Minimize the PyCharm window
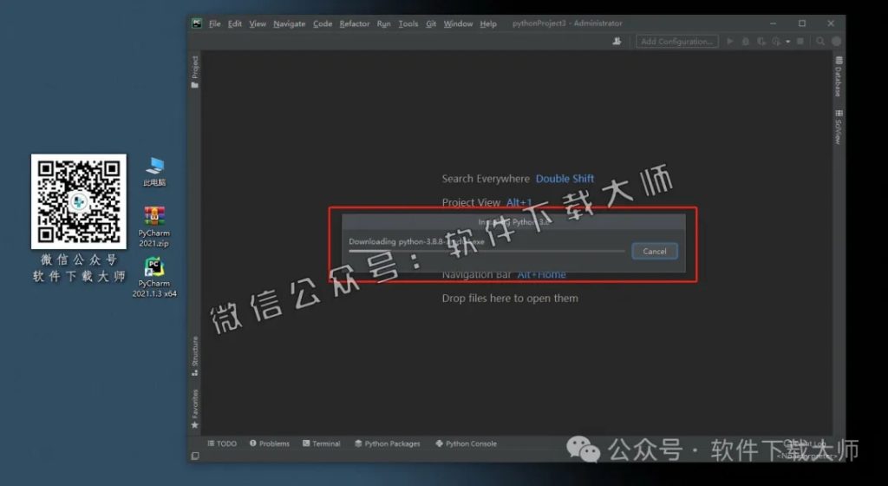Screen dimensions: 888x486 pos(773,23)
